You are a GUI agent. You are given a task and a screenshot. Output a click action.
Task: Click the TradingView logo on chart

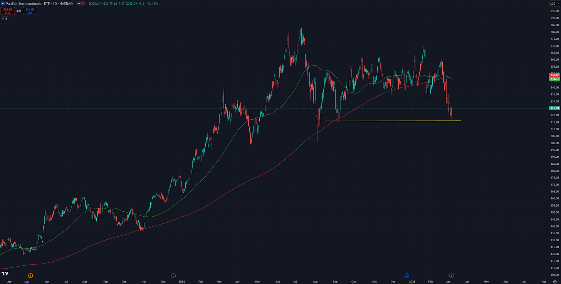[5, 274]
